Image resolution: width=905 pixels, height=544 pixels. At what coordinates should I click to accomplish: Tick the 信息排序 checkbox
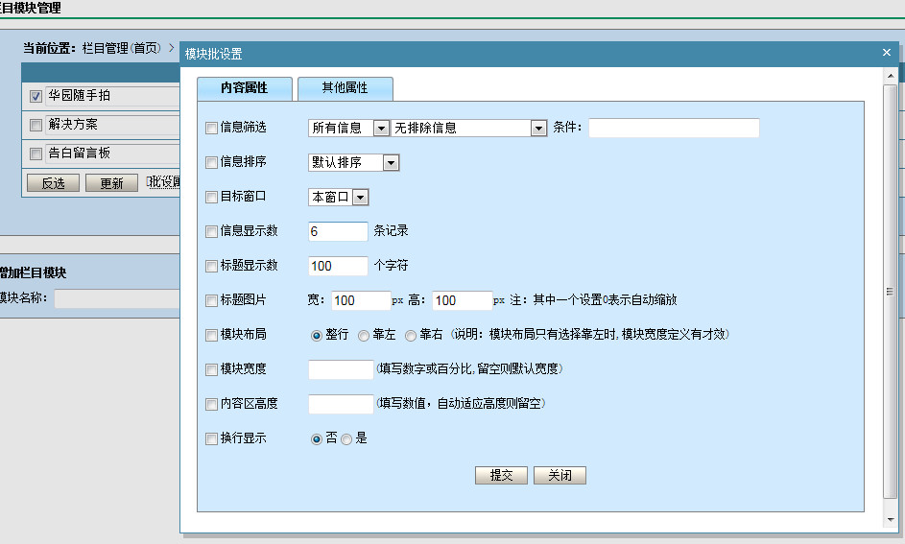(x=212, y=163)
